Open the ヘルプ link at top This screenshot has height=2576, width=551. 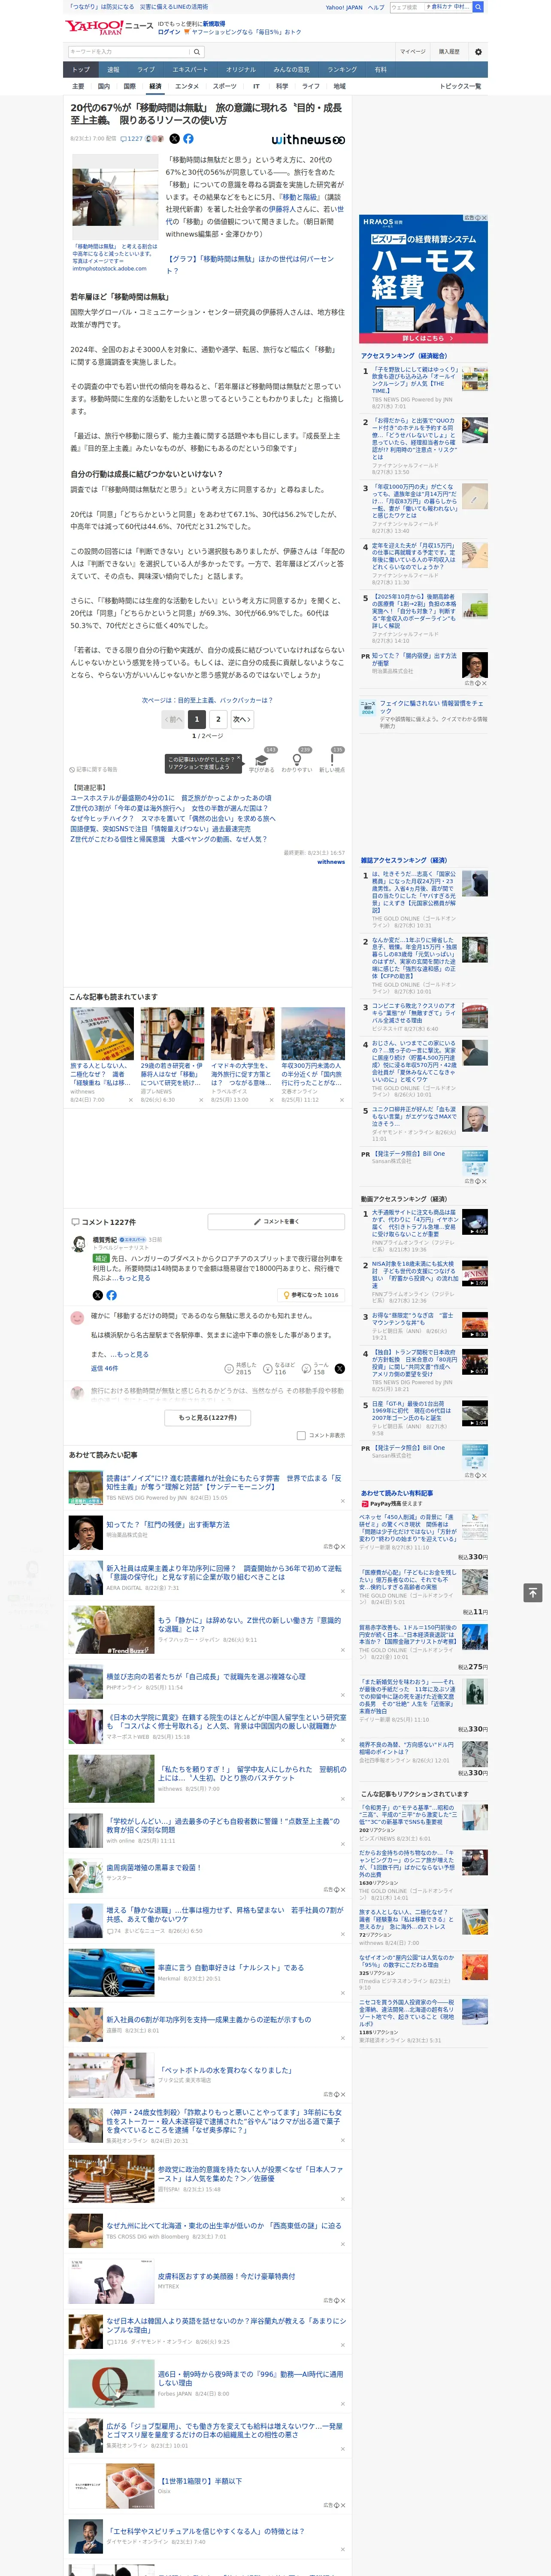click(375, 7)
